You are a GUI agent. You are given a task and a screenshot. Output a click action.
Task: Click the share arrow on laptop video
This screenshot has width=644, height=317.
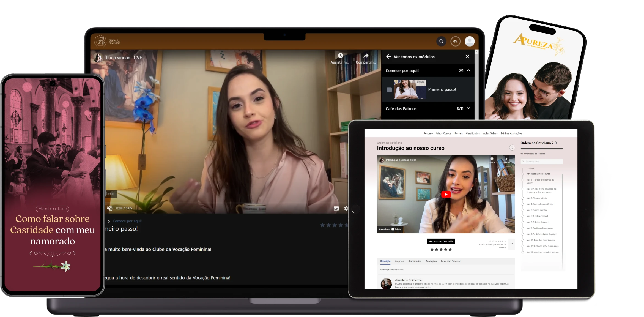(x=366, y=56)
